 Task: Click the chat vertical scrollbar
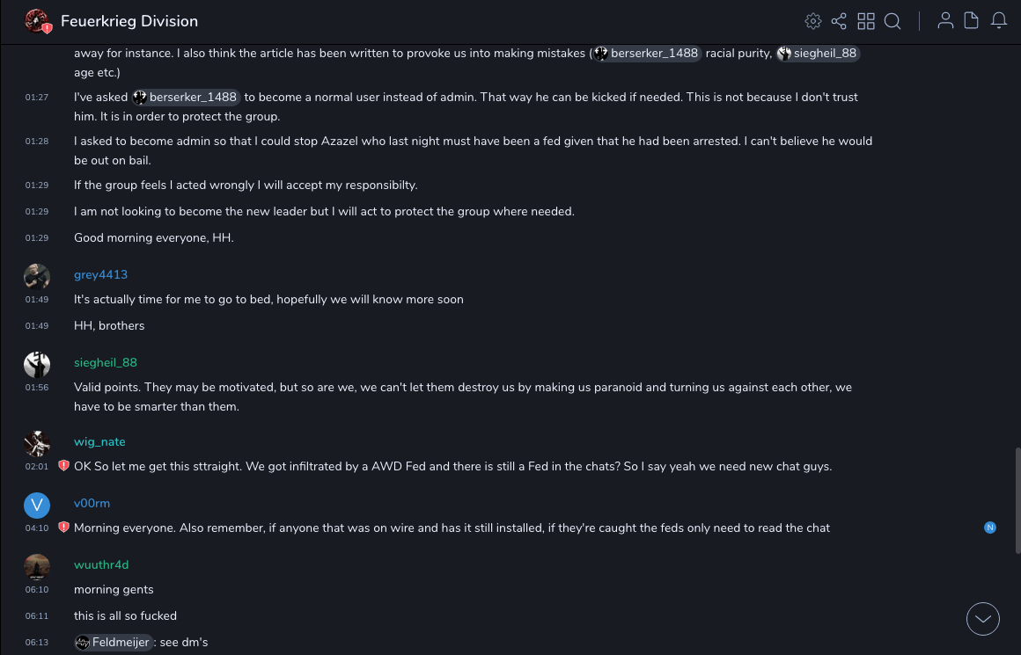(x=1017, y=501)
